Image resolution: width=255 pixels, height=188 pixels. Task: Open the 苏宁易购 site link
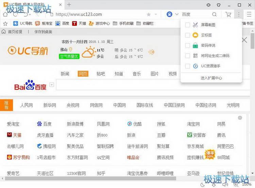(x=18, y=157)
